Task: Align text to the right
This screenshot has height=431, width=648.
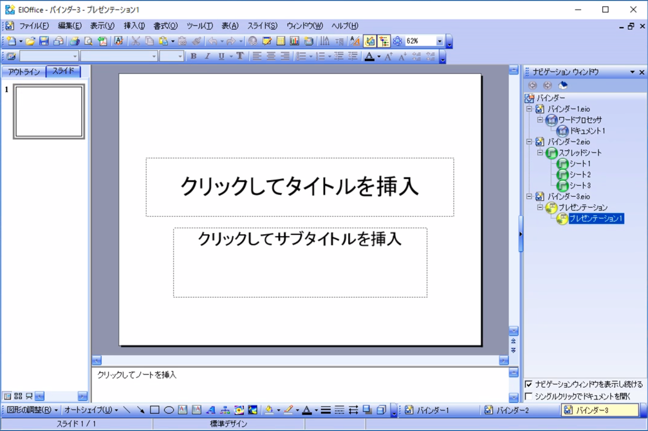Action: tap(285, 57)
